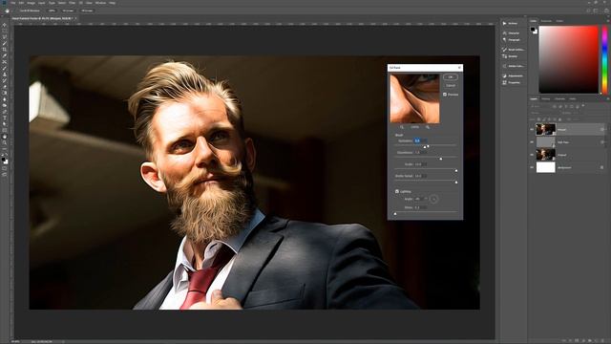Click the Fill Screen button
This screenshot has height=344, width=611.
click(87, 11)
